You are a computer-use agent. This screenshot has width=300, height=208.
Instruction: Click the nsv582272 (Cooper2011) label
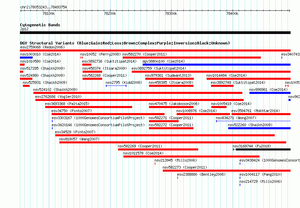tap(171, 125)
